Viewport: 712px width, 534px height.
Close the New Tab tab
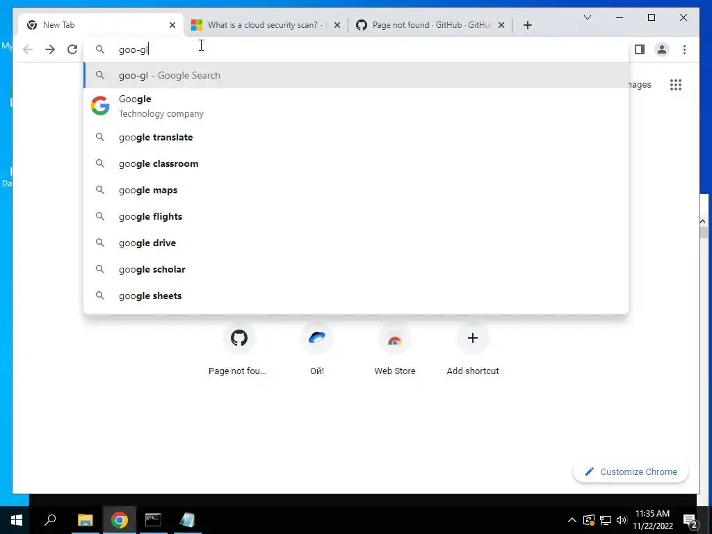pos(172,25)
